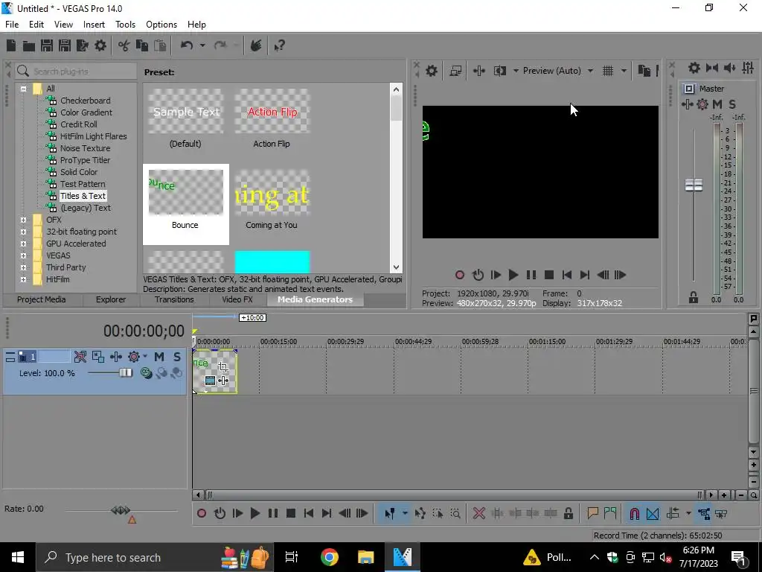Open the File menu

pyautogui.click(x=12, y=25)
